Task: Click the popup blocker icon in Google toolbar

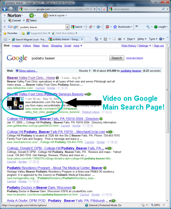Action: click(x=107, y=27)
